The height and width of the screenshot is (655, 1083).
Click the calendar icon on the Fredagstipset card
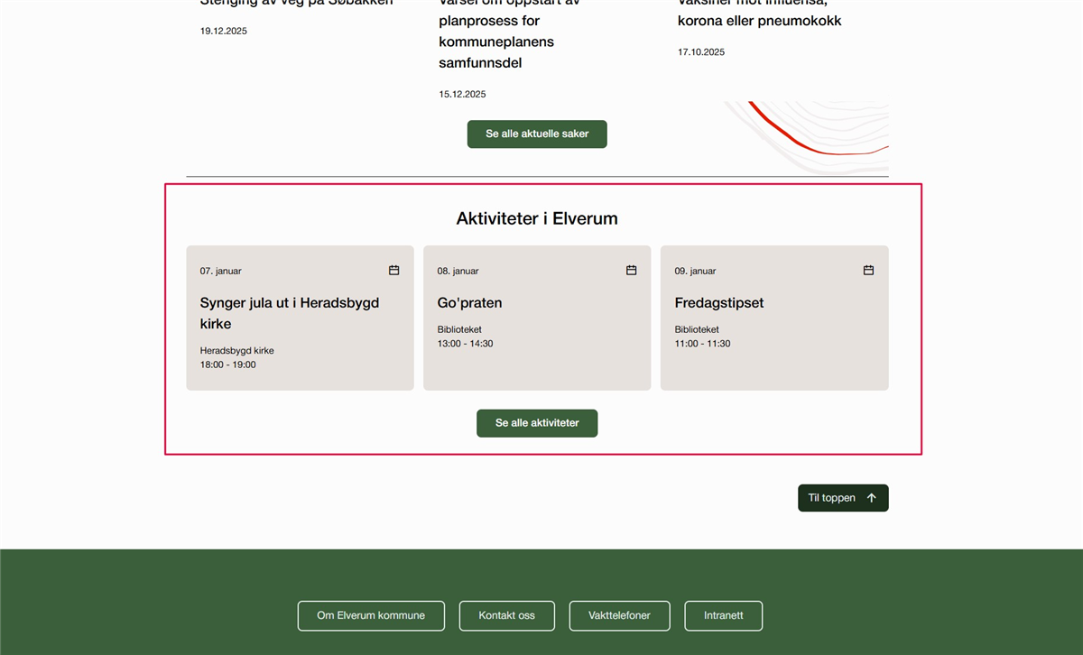[868, 271]
